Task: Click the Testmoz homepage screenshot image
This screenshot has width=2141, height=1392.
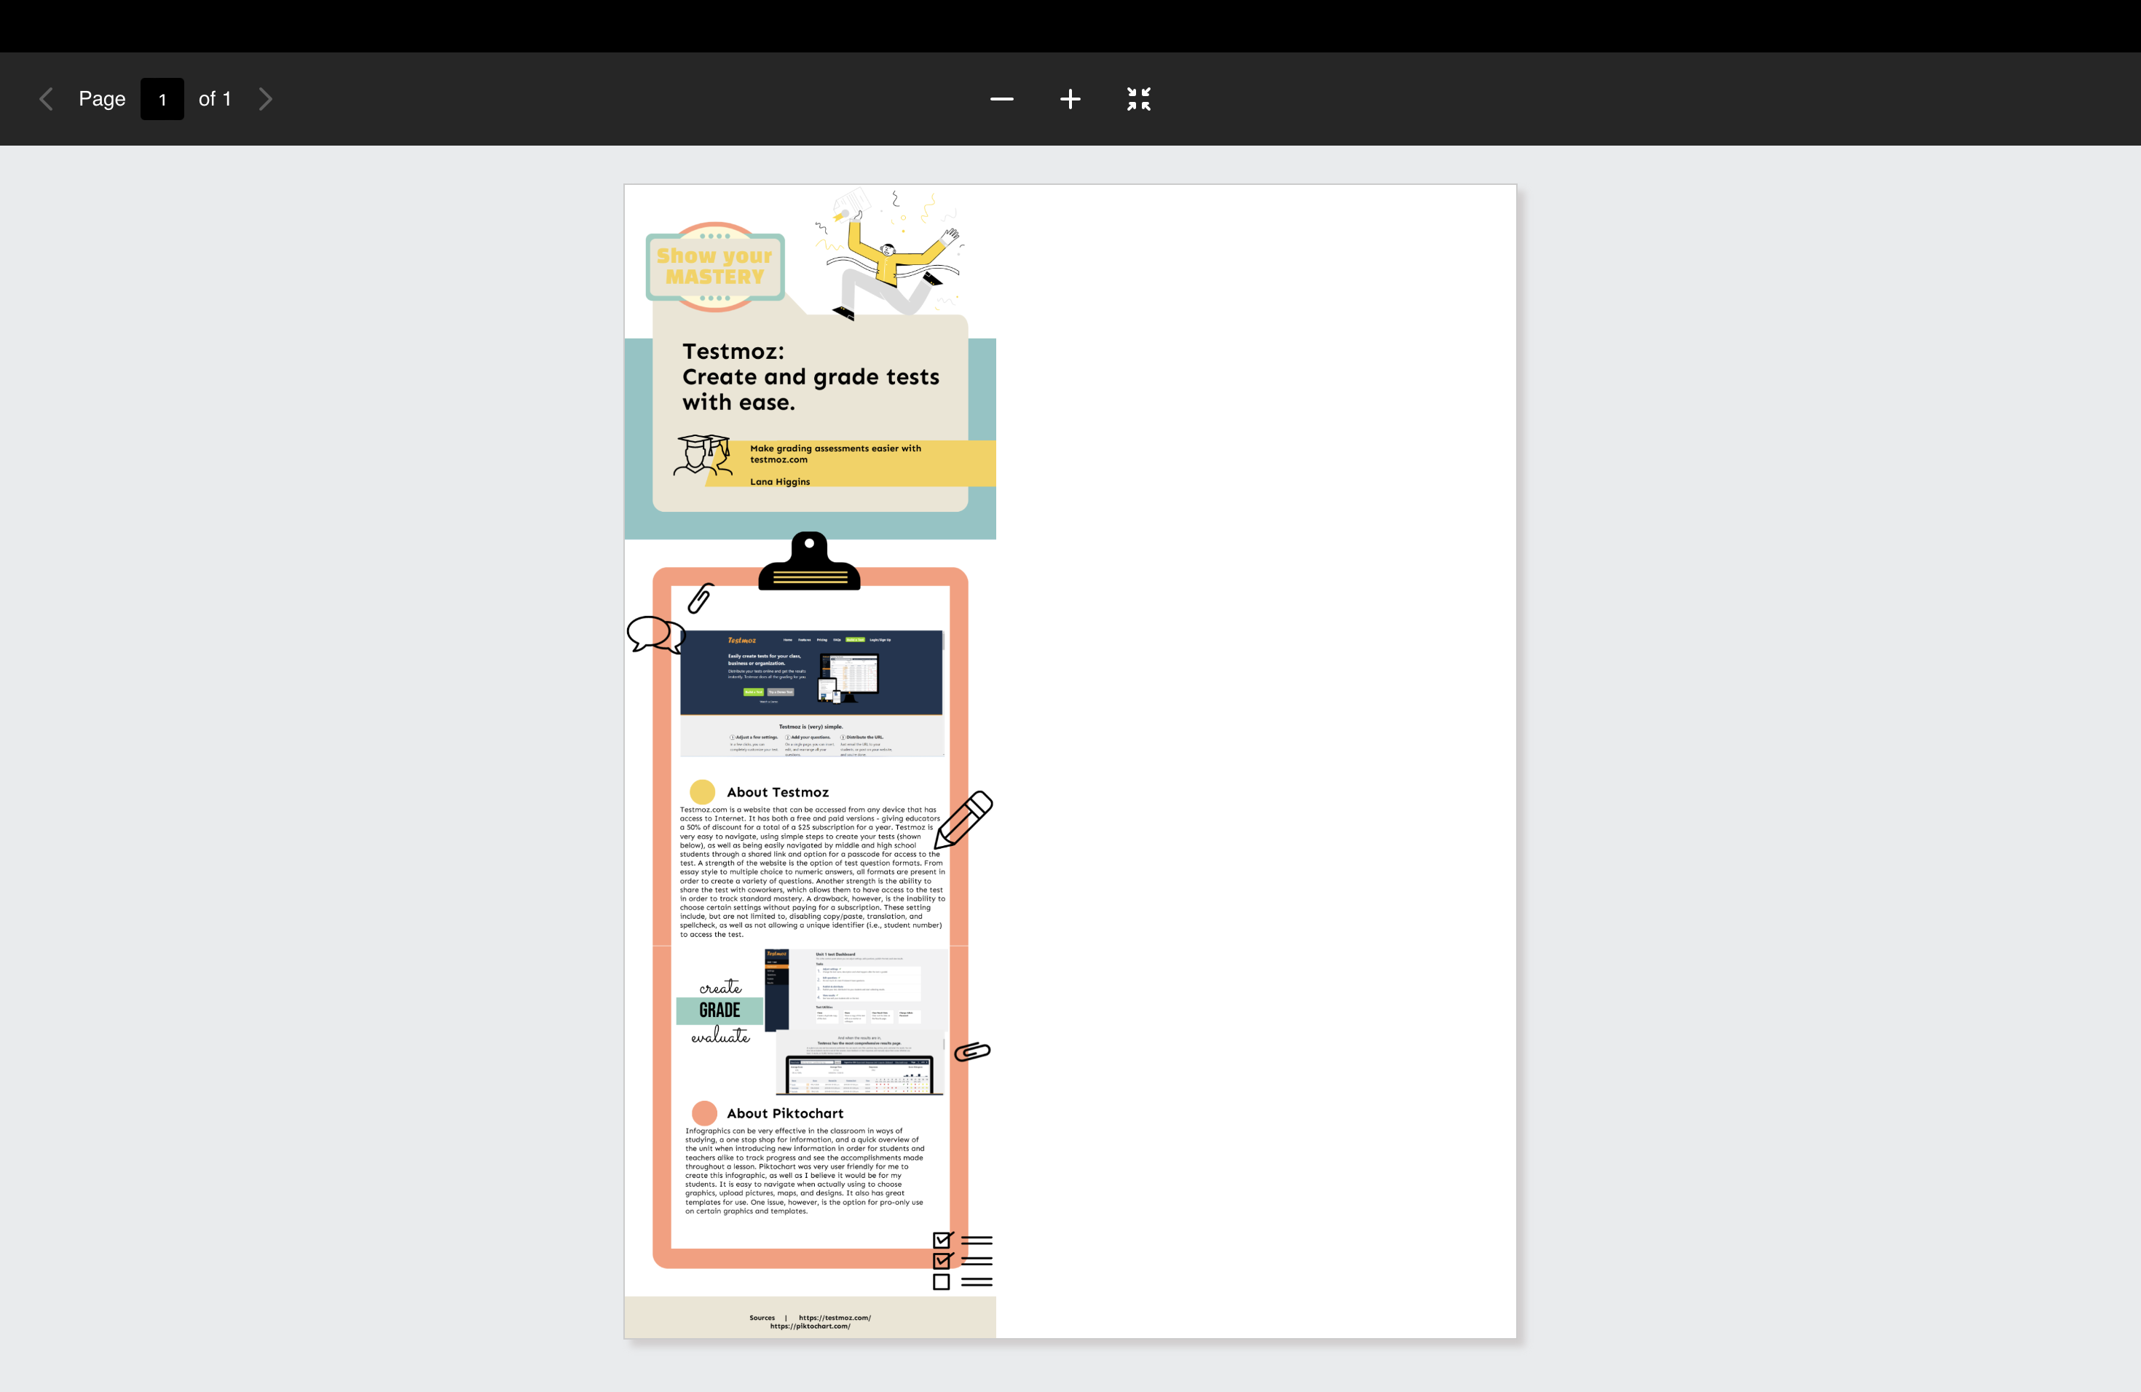Action: (812, 693)
